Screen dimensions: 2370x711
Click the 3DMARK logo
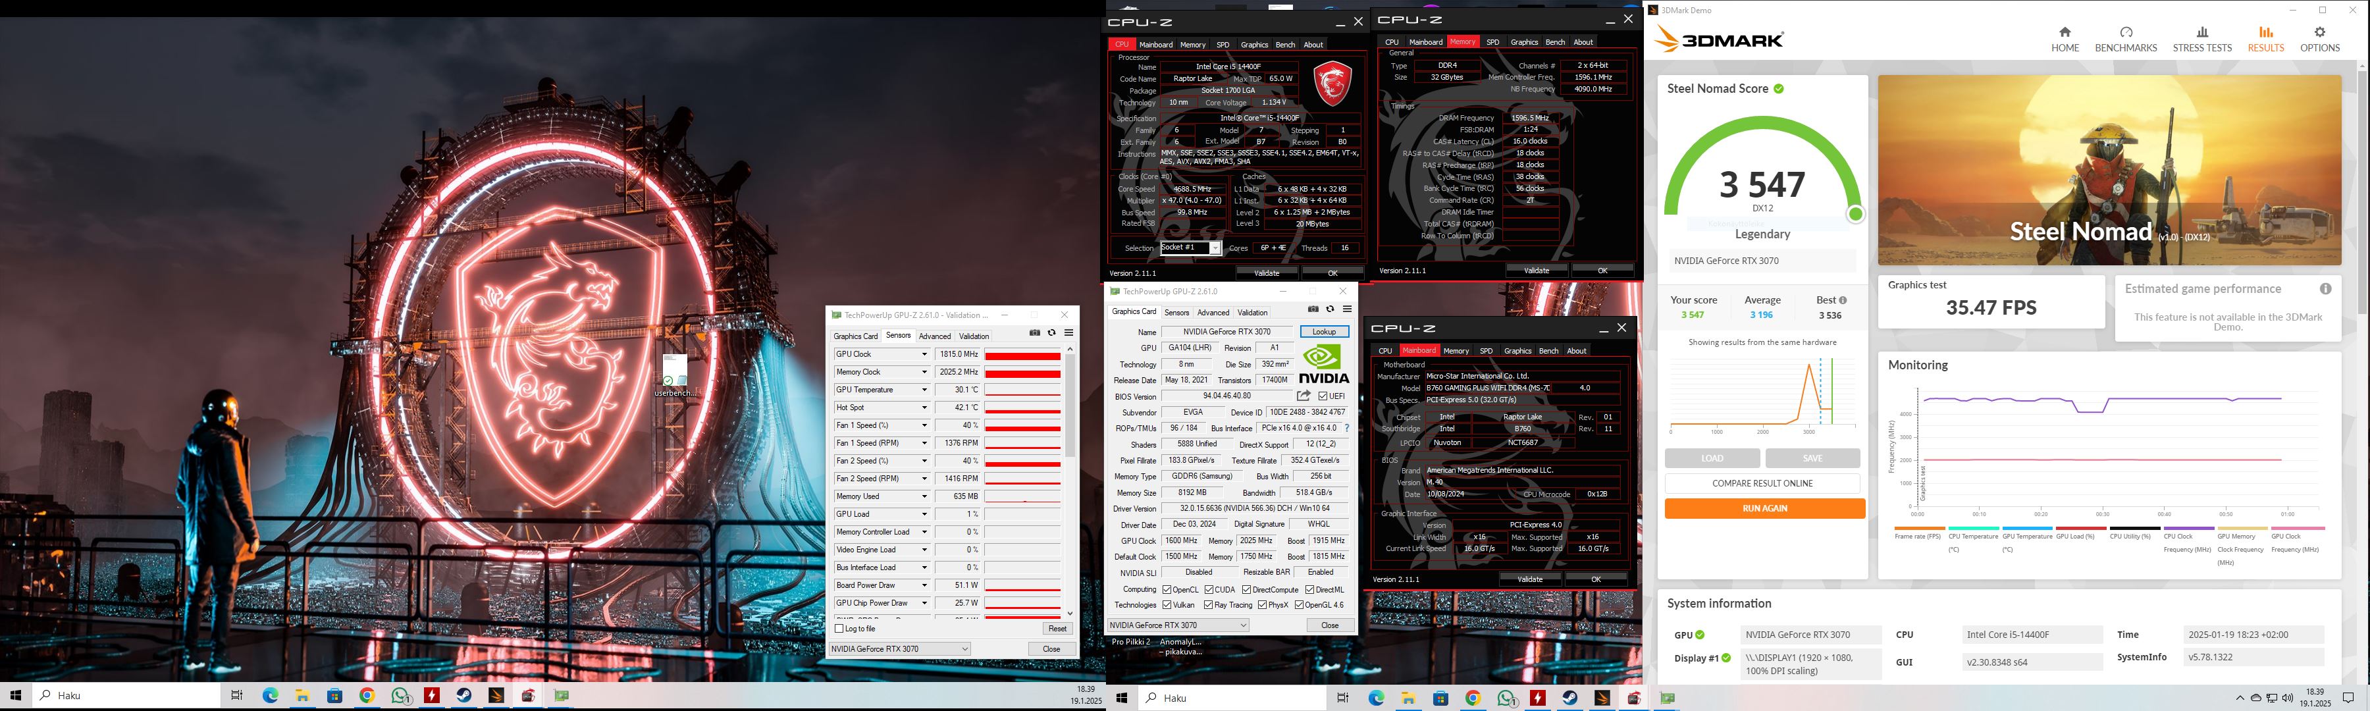coord(1719,39)
